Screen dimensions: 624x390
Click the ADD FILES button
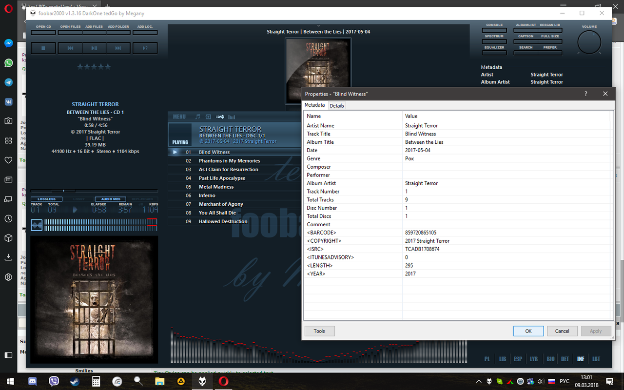94,33
